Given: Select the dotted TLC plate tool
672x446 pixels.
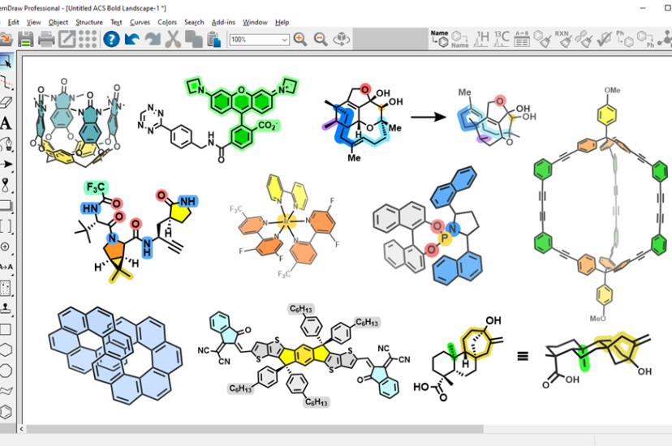Looking at the screenshot, I should [x=6, y=288].
